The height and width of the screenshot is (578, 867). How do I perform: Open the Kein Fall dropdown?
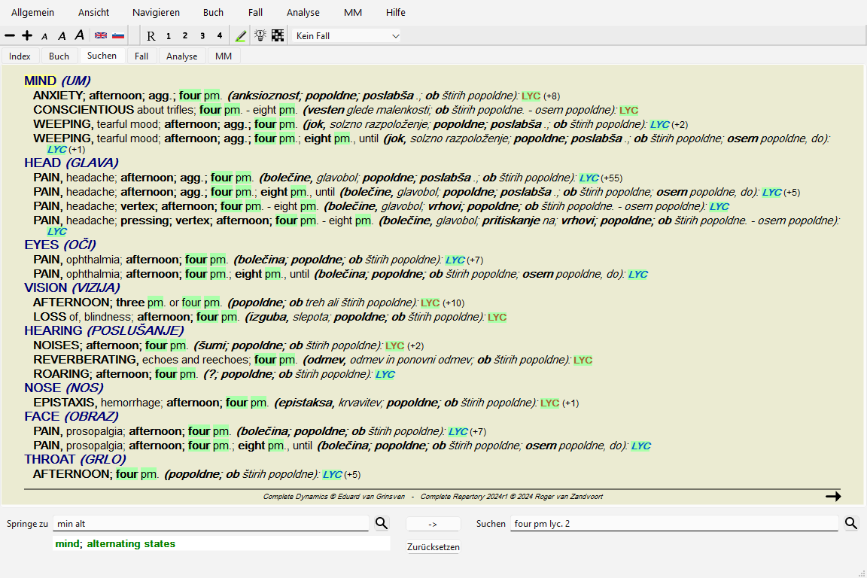(x=346, y=35)
